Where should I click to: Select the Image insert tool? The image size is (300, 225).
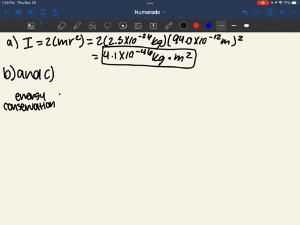click(x=138, y=26)
